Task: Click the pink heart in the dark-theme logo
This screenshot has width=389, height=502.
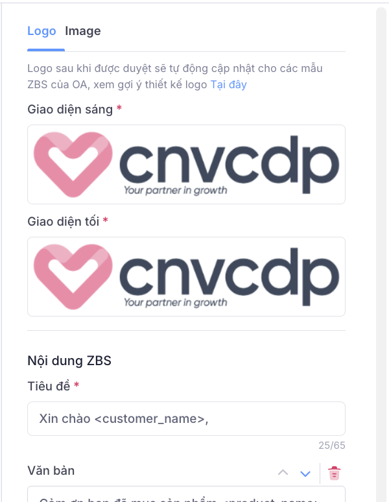Action: pyautogui.click(x=73, y=276)
